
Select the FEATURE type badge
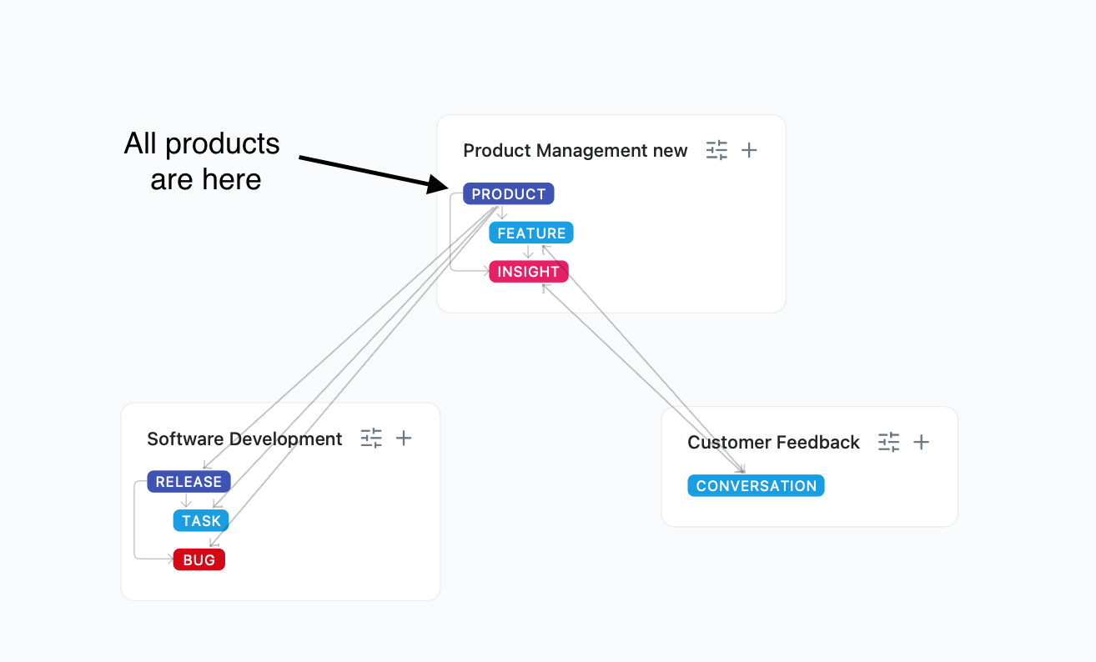click(531, 233)
